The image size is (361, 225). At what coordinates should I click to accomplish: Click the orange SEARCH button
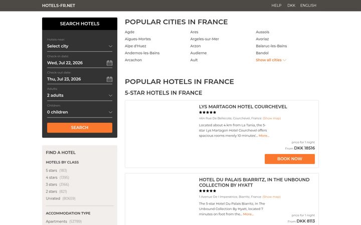[x=80, y=127]
